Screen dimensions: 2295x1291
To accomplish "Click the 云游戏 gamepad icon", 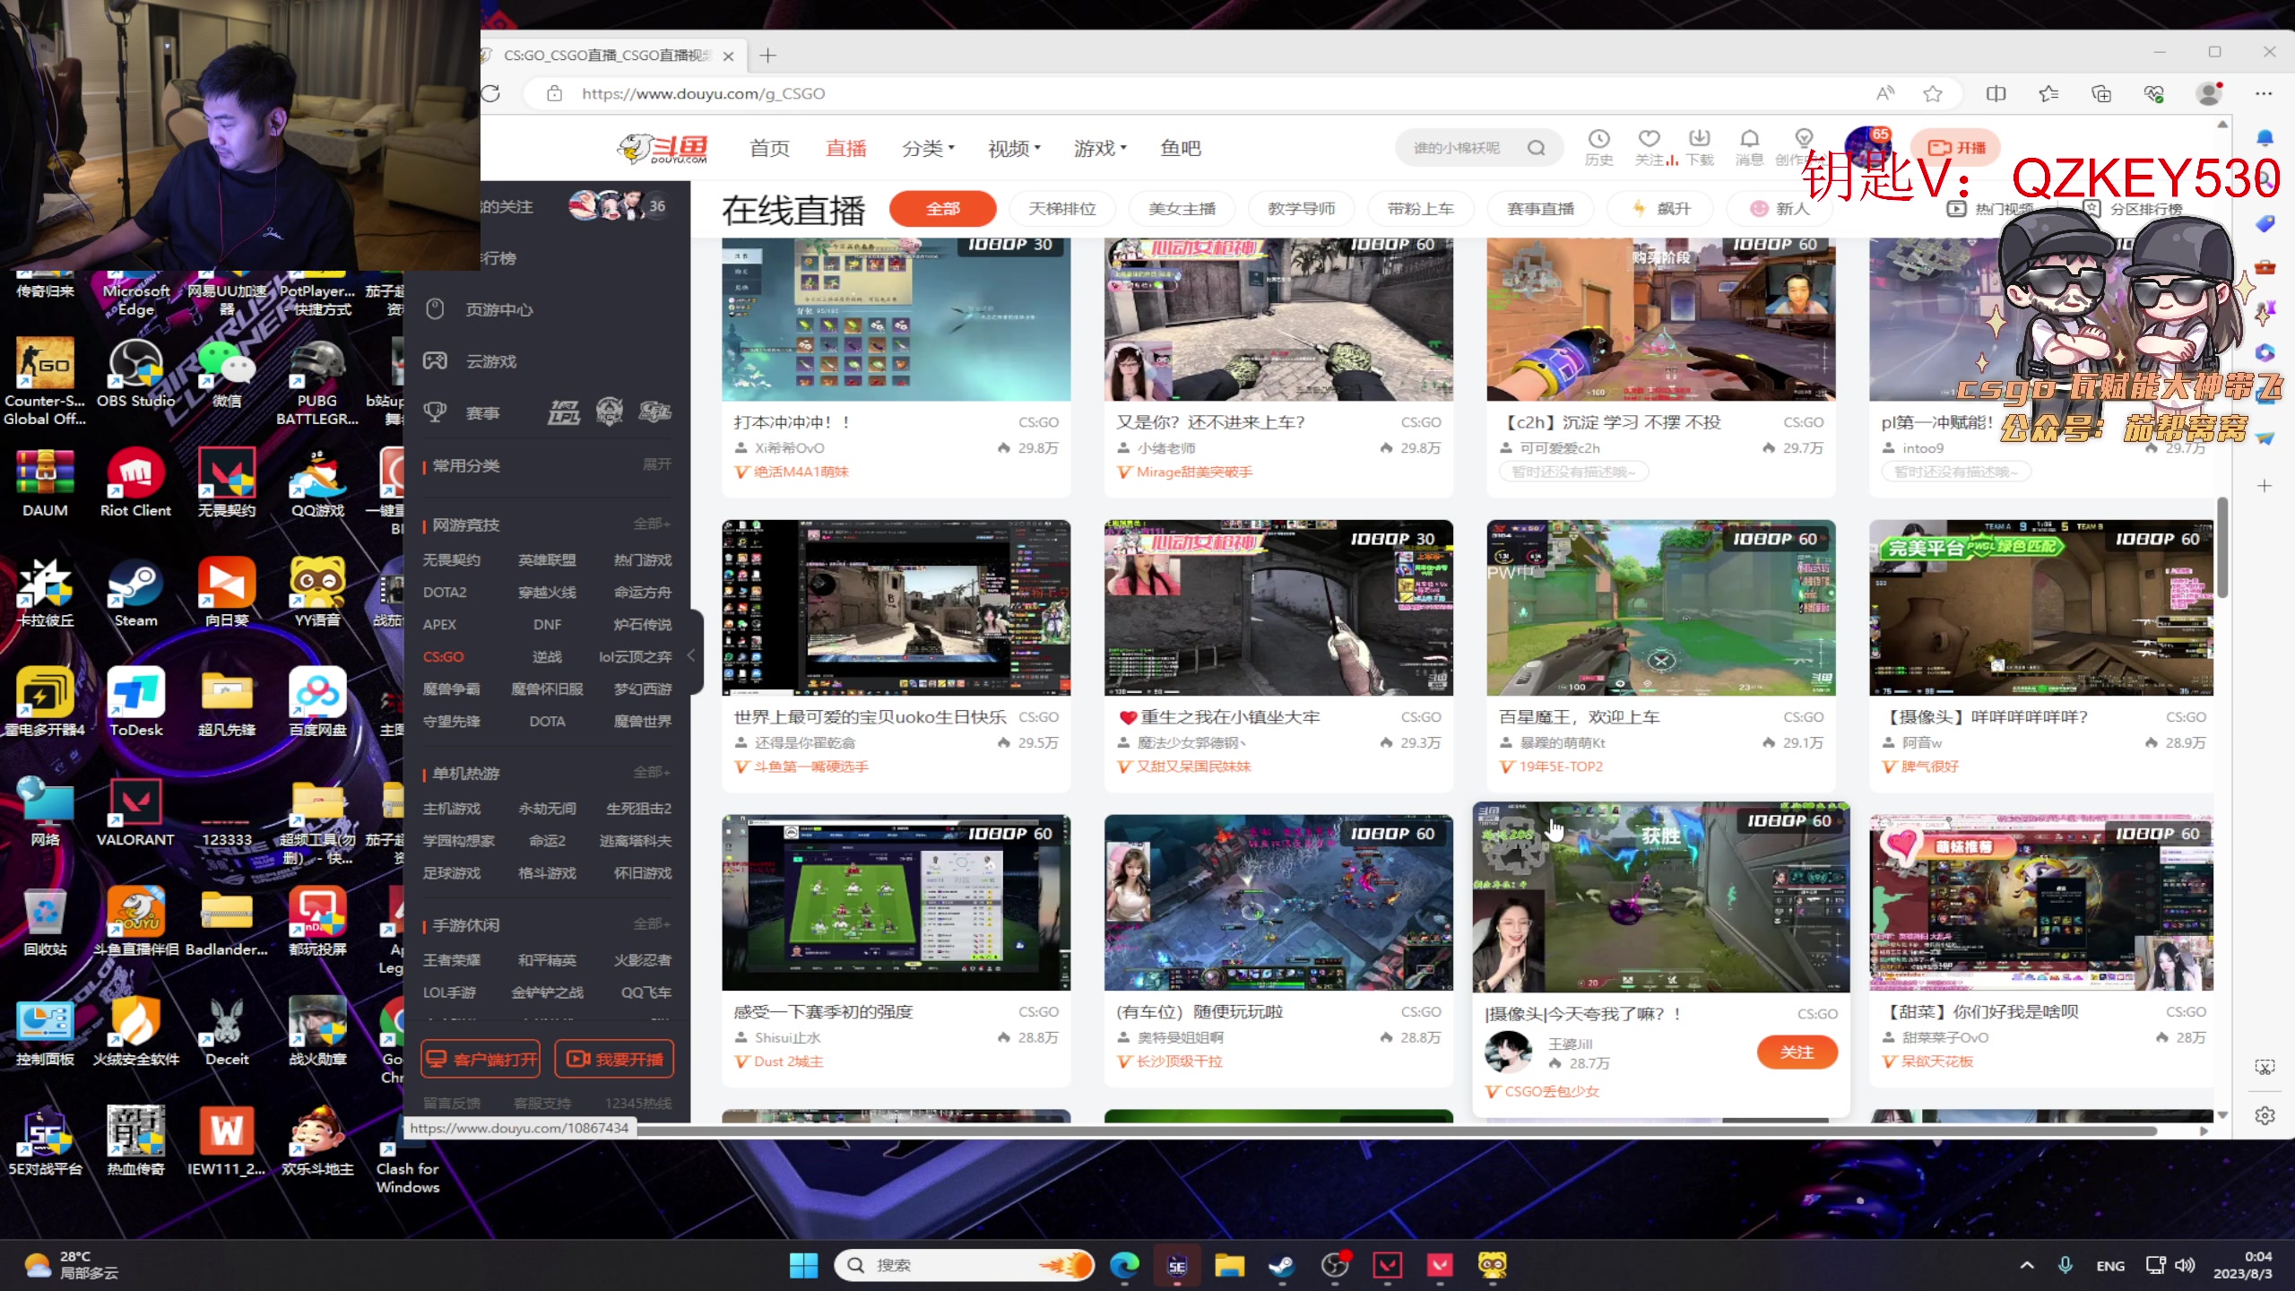I will click(x=435, y=361).
